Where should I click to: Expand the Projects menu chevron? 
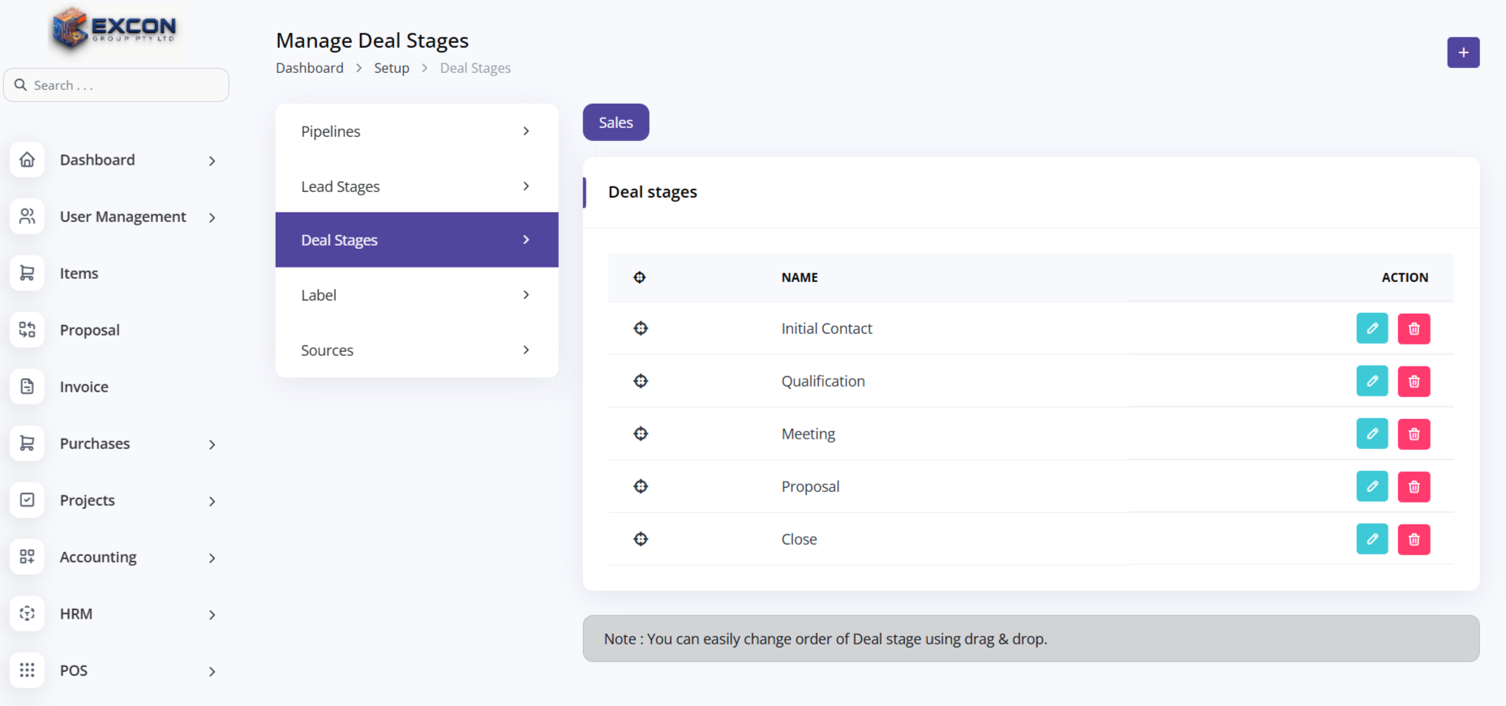(x=212, y=501)
